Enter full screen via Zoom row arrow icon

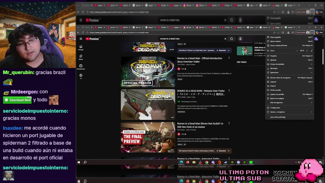[x=312, y=51]
